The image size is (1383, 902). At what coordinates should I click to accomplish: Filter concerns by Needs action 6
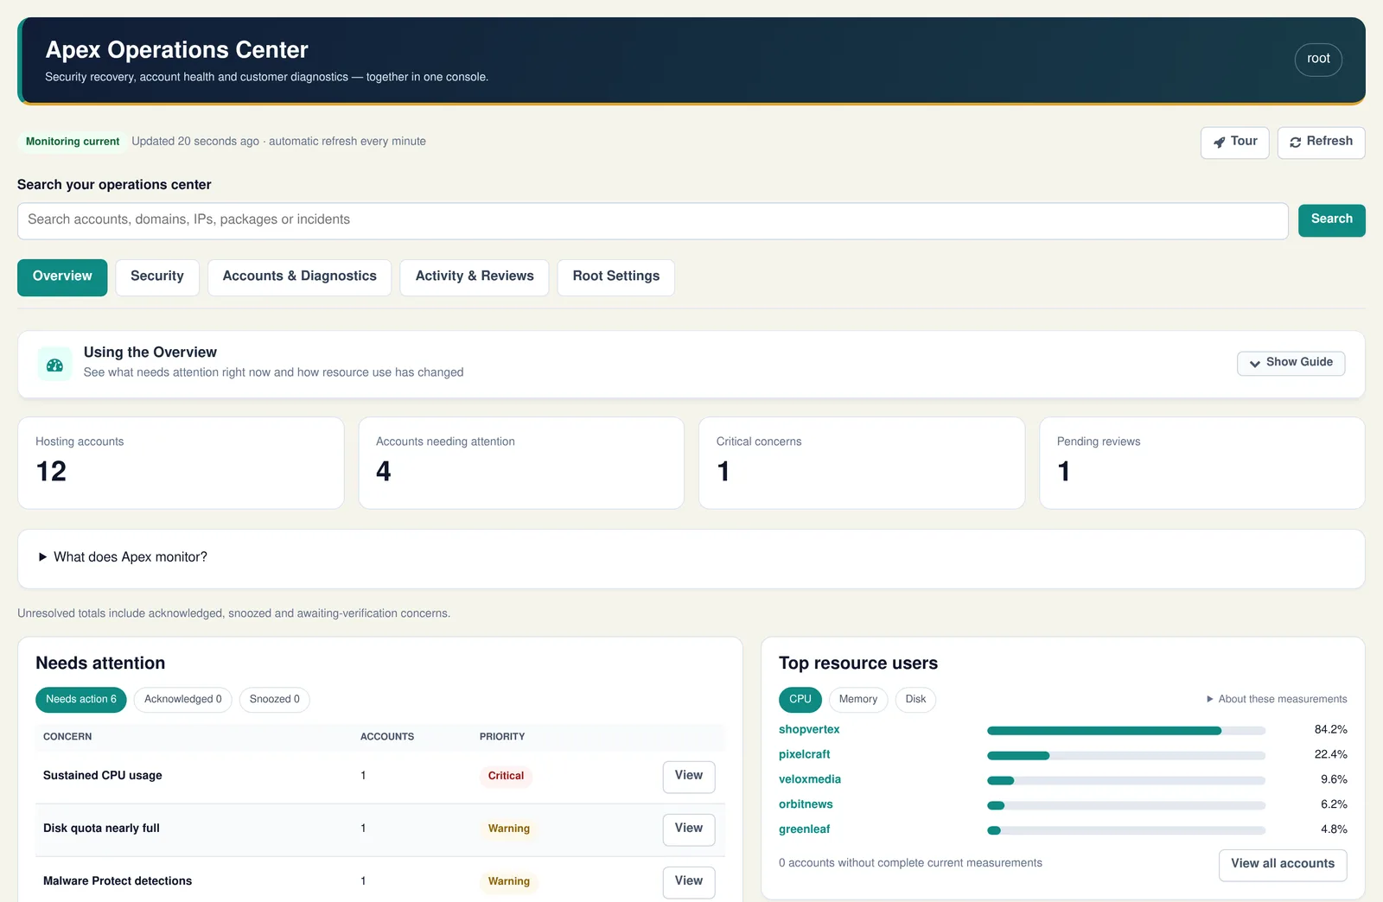[x=81, y=700]
